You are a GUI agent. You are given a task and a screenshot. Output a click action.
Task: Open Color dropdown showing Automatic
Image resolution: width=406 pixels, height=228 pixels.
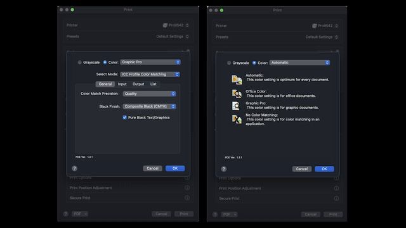click(x=299, y=63)
